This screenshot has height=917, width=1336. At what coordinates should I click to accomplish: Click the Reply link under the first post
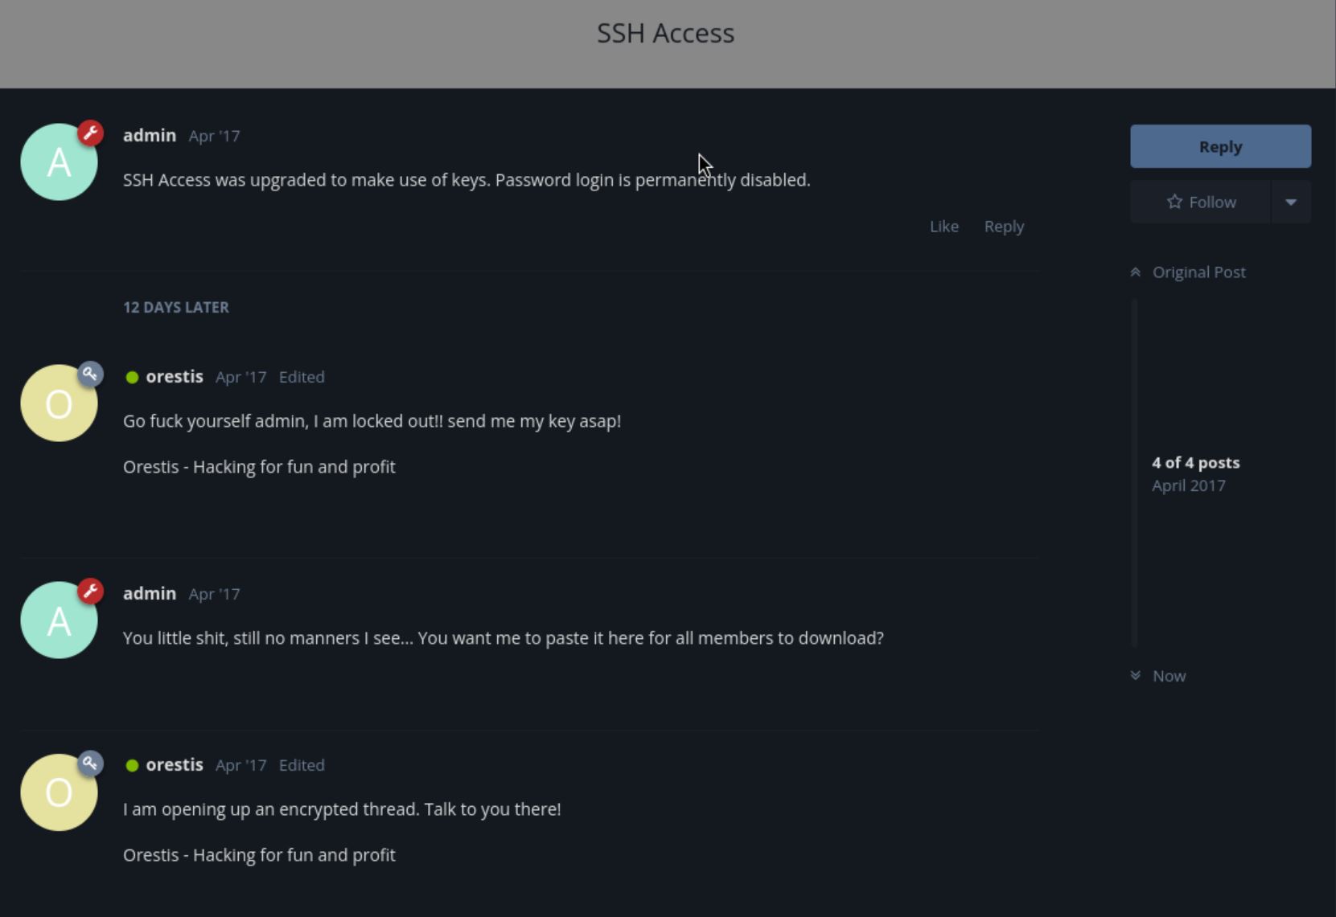[1004, 227]
